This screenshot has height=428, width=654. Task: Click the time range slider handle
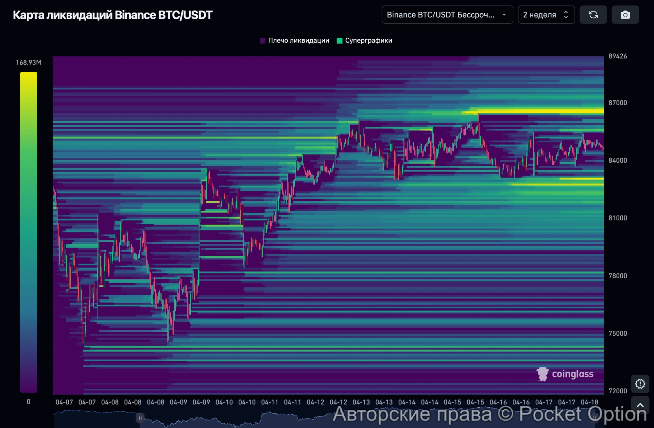140,418
